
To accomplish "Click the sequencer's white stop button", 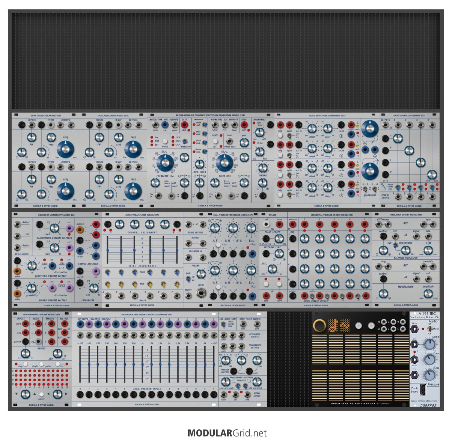I will 266,284.
